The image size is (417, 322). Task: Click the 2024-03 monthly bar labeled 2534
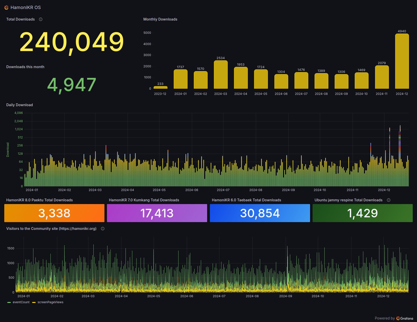221,75
